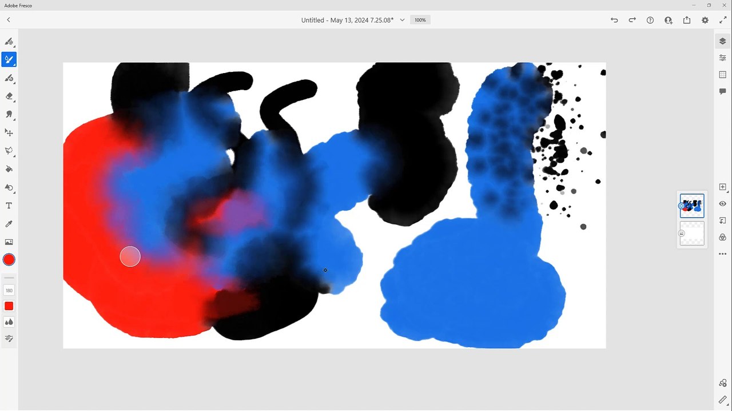The width and height of the screenshot is (732, 411).
Task: Click the document title text
Action: tap(347, 20)
